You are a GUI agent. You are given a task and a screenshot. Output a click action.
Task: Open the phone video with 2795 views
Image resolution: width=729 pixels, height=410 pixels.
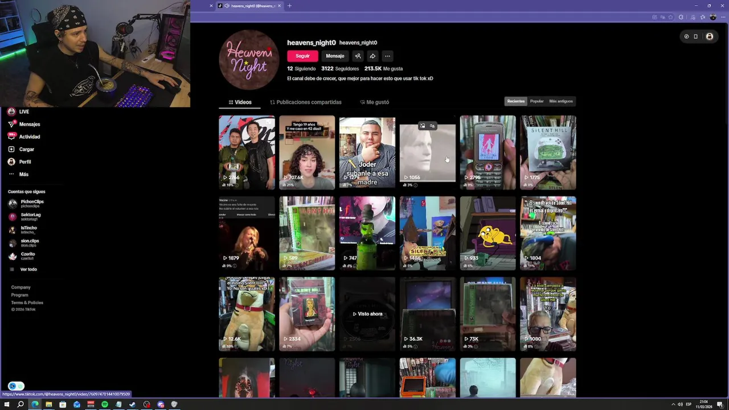pyautogui.click(x=488, y=152)
